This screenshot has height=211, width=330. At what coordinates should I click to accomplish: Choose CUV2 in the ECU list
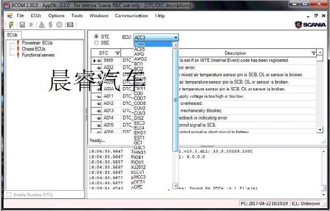point(153,108)
